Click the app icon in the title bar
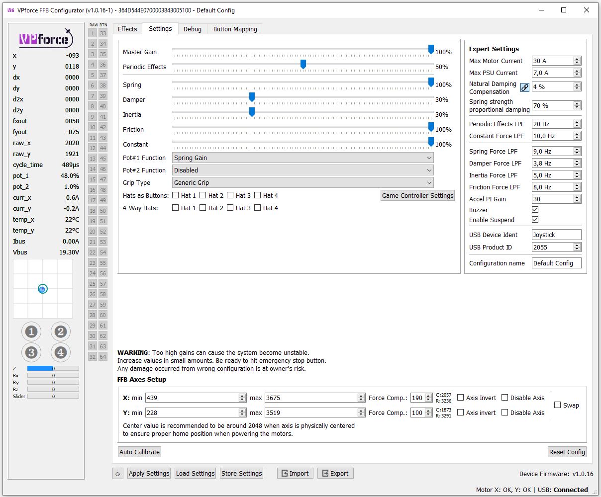Image resolution: width=601 pixels, height=497 pixels. (x=11, y=10)
